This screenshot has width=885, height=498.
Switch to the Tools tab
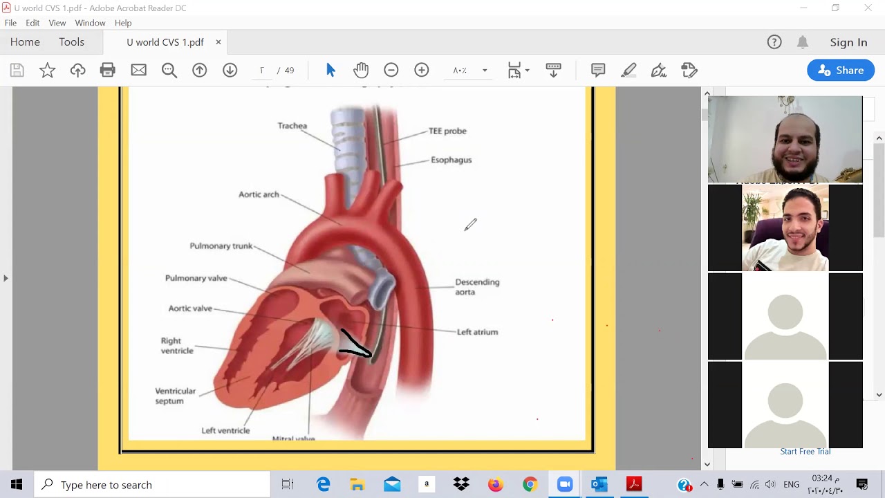[x=71, y=42]
